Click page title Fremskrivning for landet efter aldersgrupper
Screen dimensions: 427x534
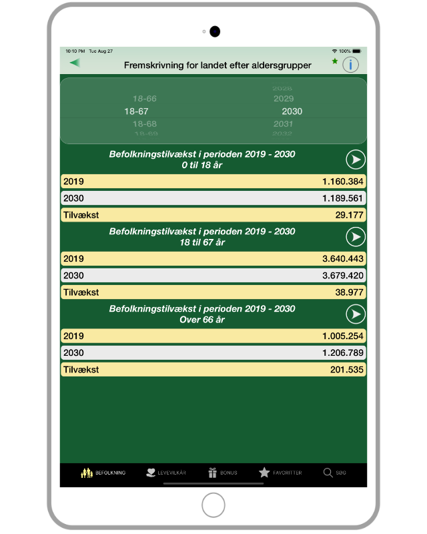click(218, 65)
